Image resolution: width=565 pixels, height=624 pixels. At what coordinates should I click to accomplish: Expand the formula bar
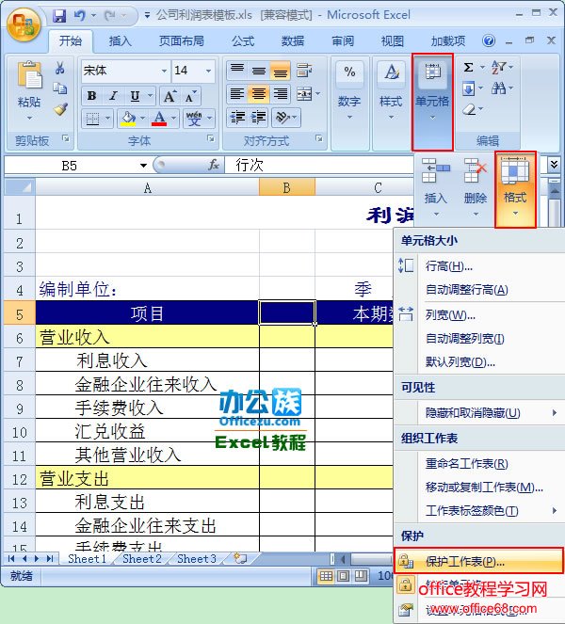554,164
